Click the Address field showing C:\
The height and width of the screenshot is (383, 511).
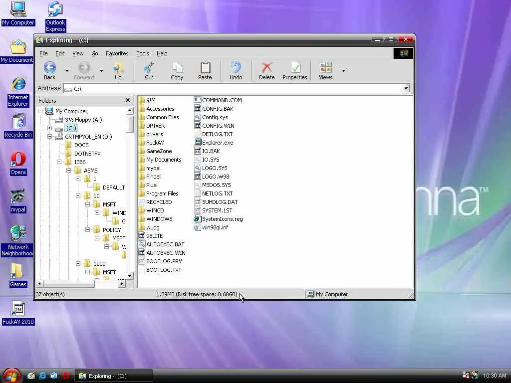233,88
